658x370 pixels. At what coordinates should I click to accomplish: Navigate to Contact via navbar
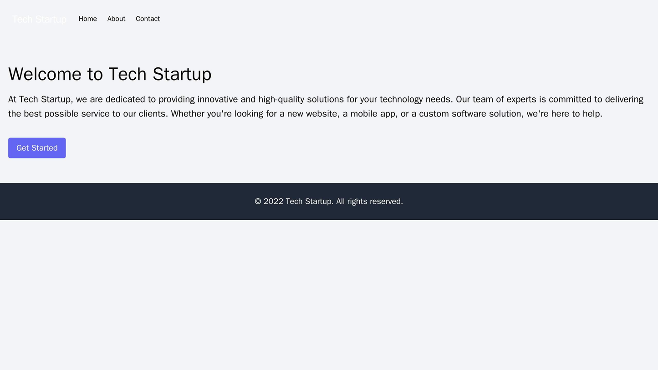[x=148, y=19]
